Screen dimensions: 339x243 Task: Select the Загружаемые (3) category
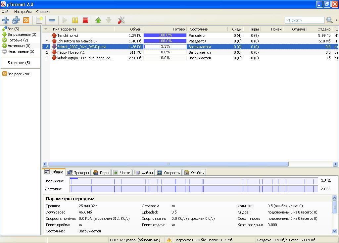click(x=22, y=34)
